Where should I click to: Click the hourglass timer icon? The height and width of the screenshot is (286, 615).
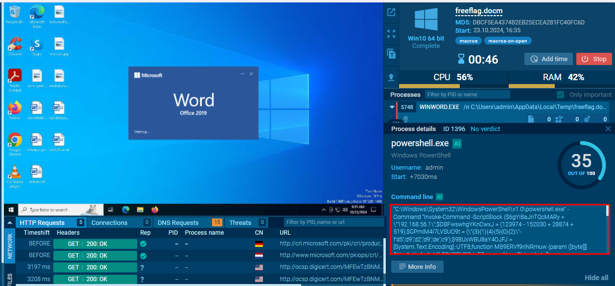(461, 59)
